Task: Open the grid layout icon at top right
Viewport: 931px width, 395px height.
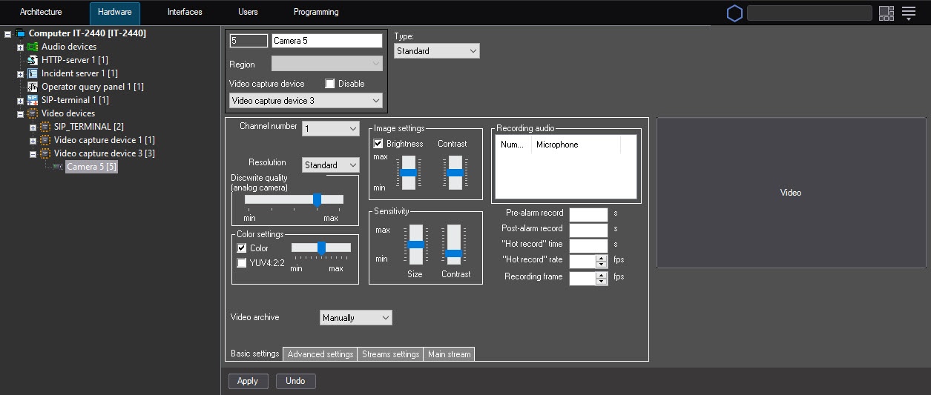Action: [886, 13]
